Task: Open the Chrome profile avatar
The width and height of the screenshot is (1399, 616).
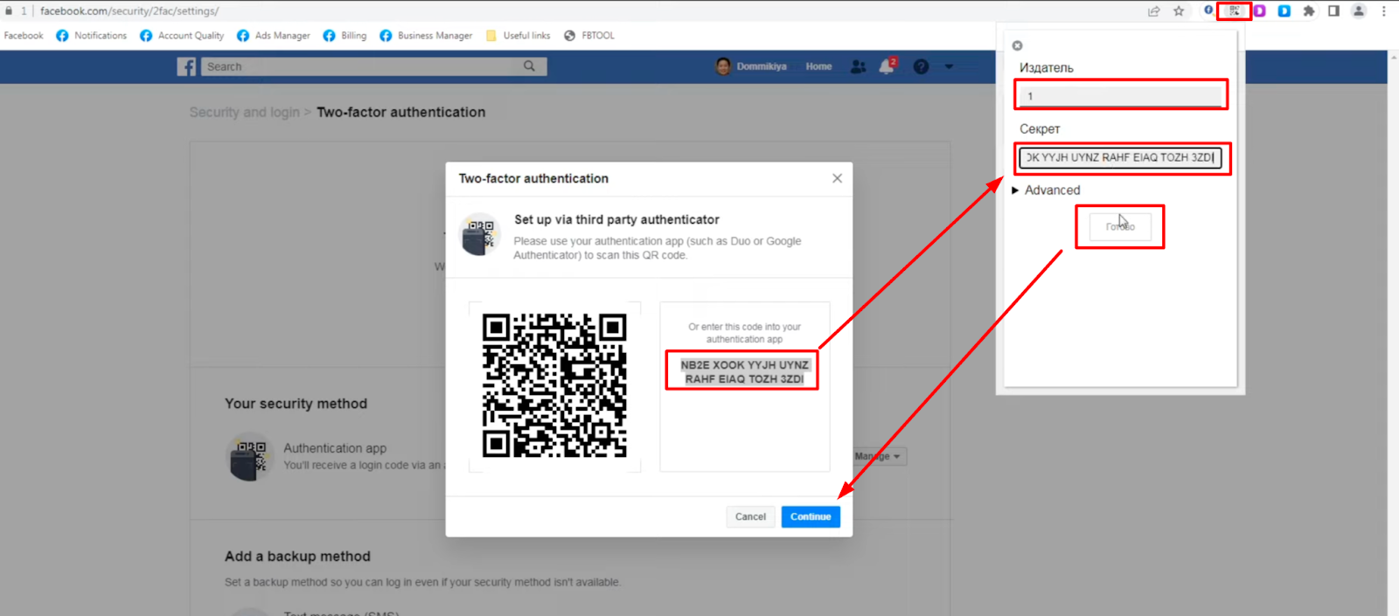Action: point(1358,11)
